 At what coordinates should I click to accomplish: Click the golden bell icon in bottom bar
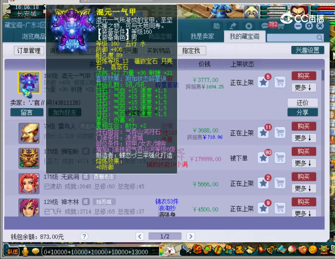[x=271, y=249]
